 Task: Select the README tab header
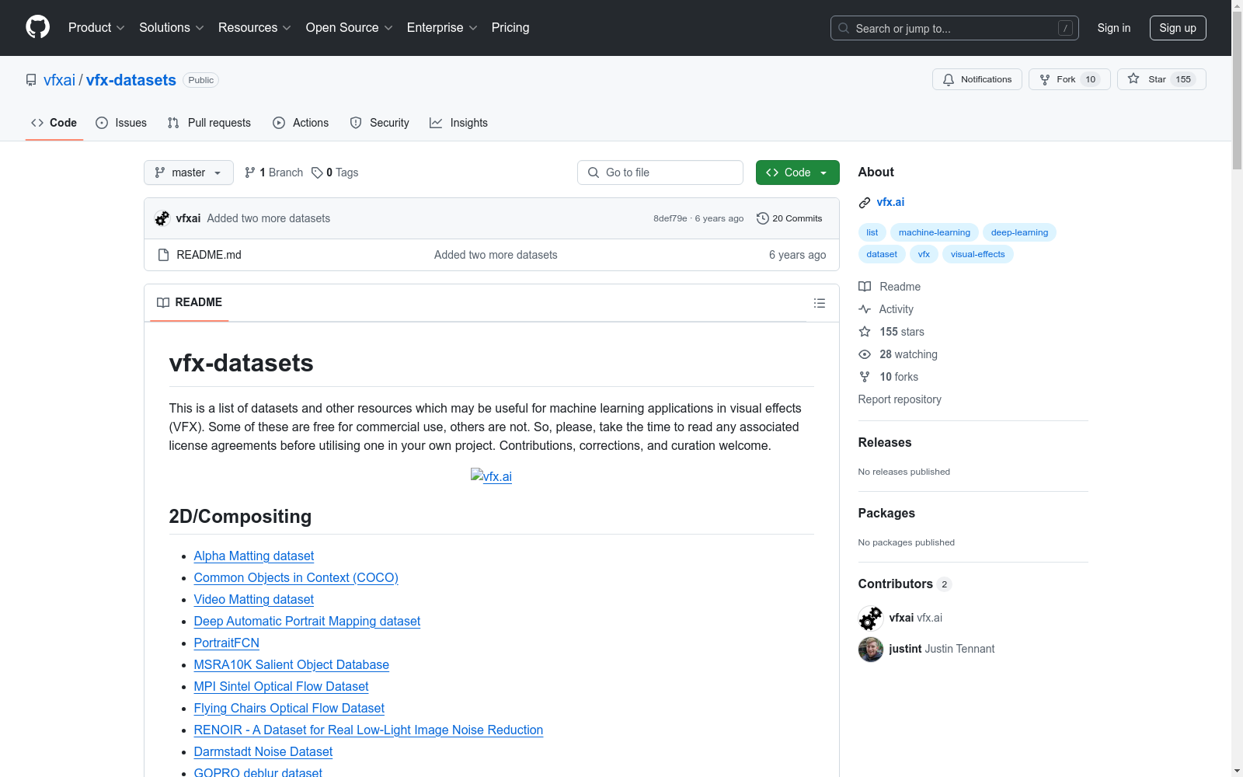pos(190,302)
